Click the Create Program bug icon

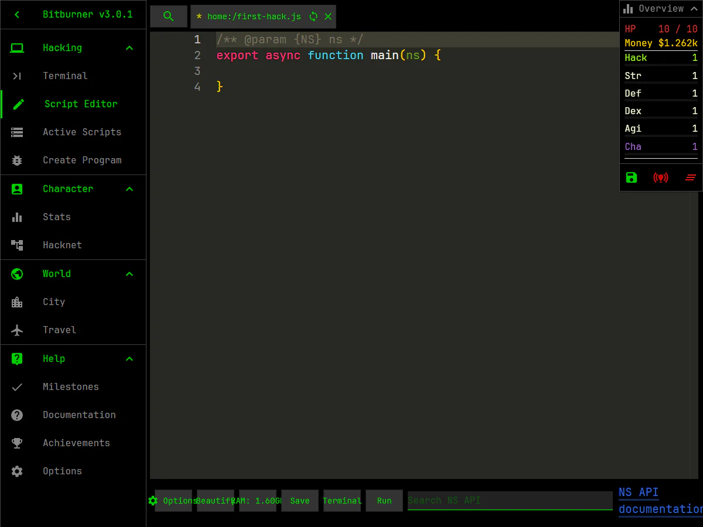point(17,160)
